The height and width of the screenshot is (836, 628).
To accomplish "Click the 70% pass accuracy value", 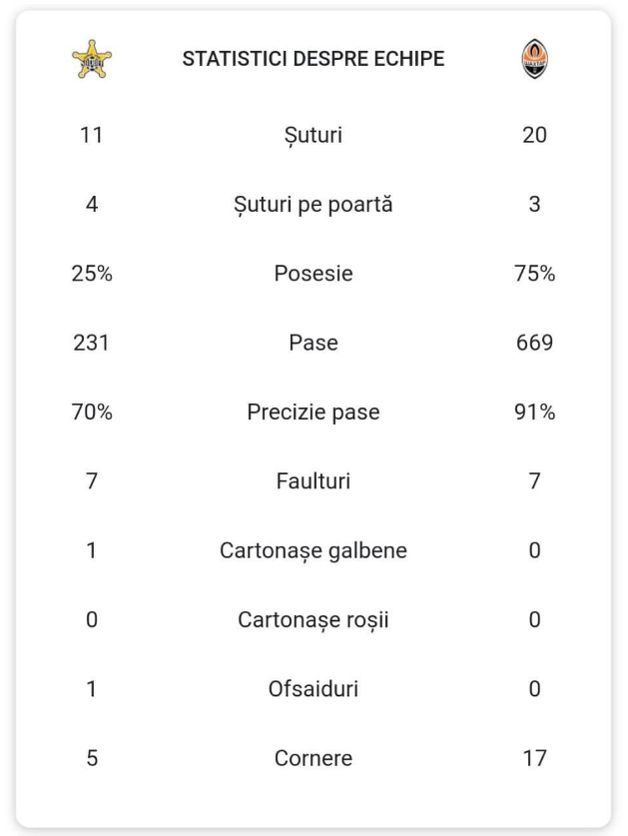I will click(x=92, y=413).
